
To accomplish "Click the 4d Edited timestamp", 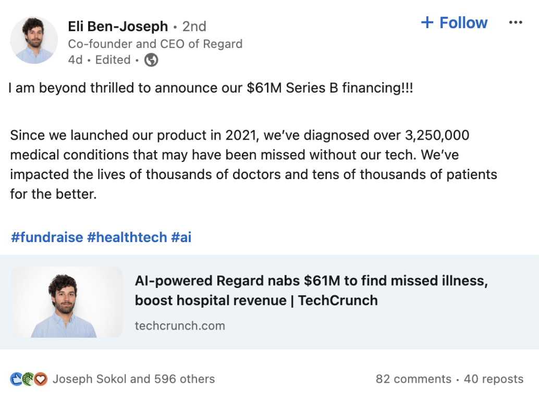I will click(99, 60).
